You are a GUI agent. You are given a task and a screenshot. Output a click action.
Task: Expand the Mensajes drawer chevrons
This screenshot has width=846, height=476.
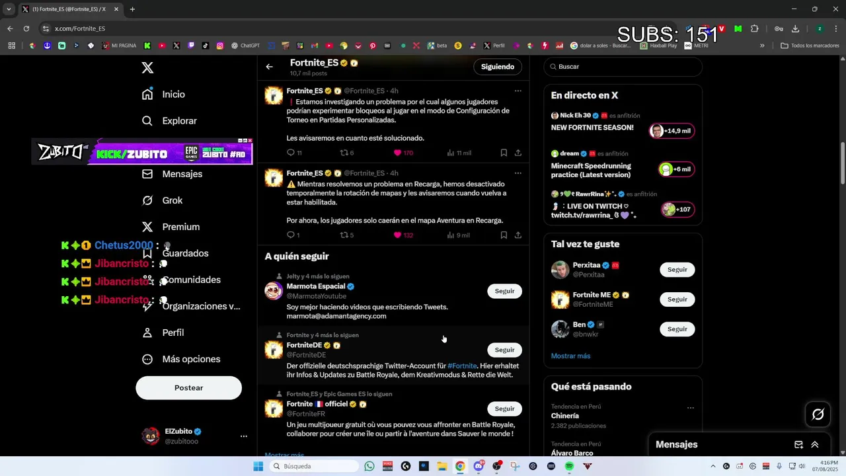pos(815,445)
